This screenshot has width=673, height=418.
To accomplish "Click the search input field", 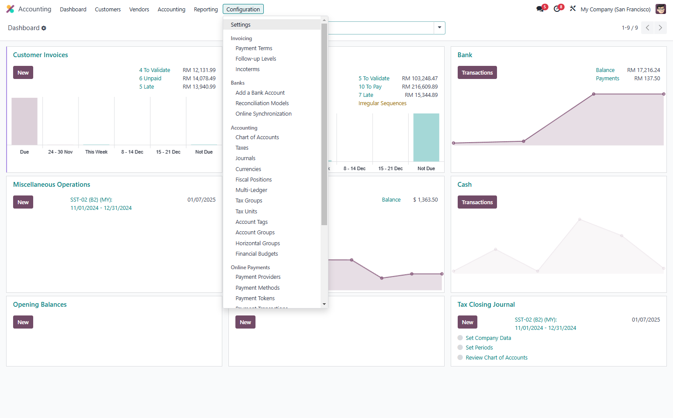I will [x=380, y=27].
